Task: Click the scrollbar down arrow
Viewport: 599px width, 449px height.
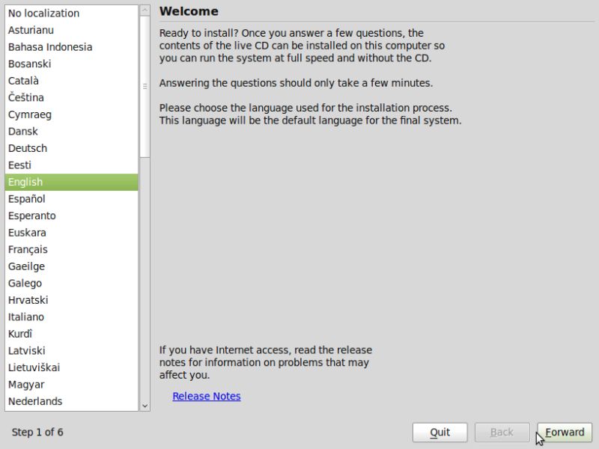Action: (x=143, y=407)
